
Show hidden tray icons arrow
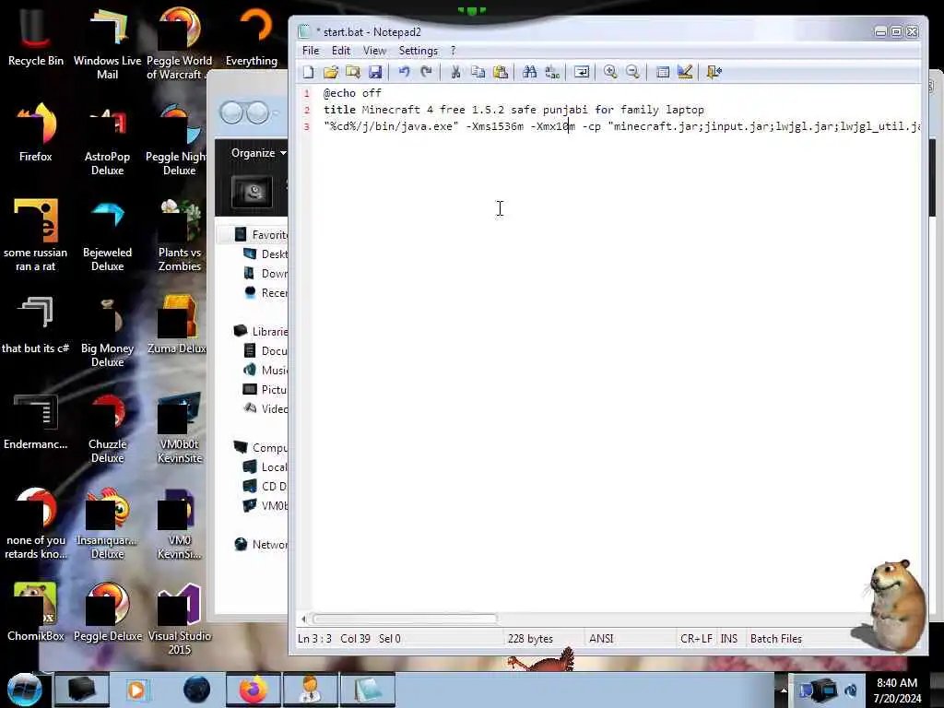point(784,690)
